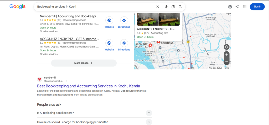Open ACCOUNTZ ENCRYPTZ Website globe icon

tap(109, 43)
